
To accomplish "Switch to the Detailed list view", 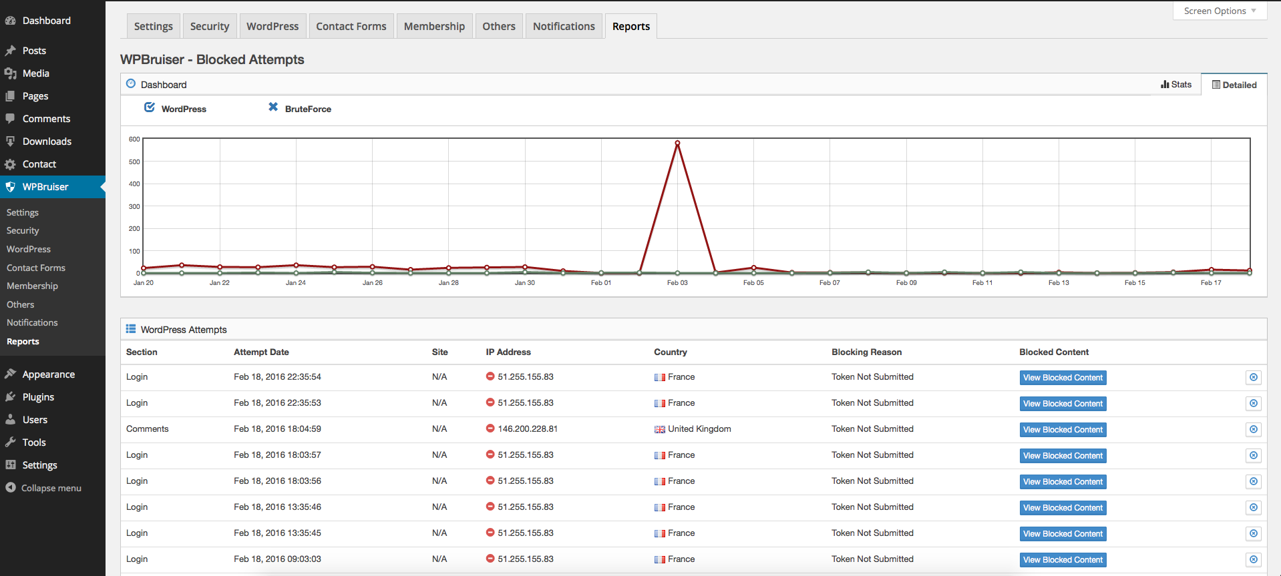I will [x=1234, y=85].
